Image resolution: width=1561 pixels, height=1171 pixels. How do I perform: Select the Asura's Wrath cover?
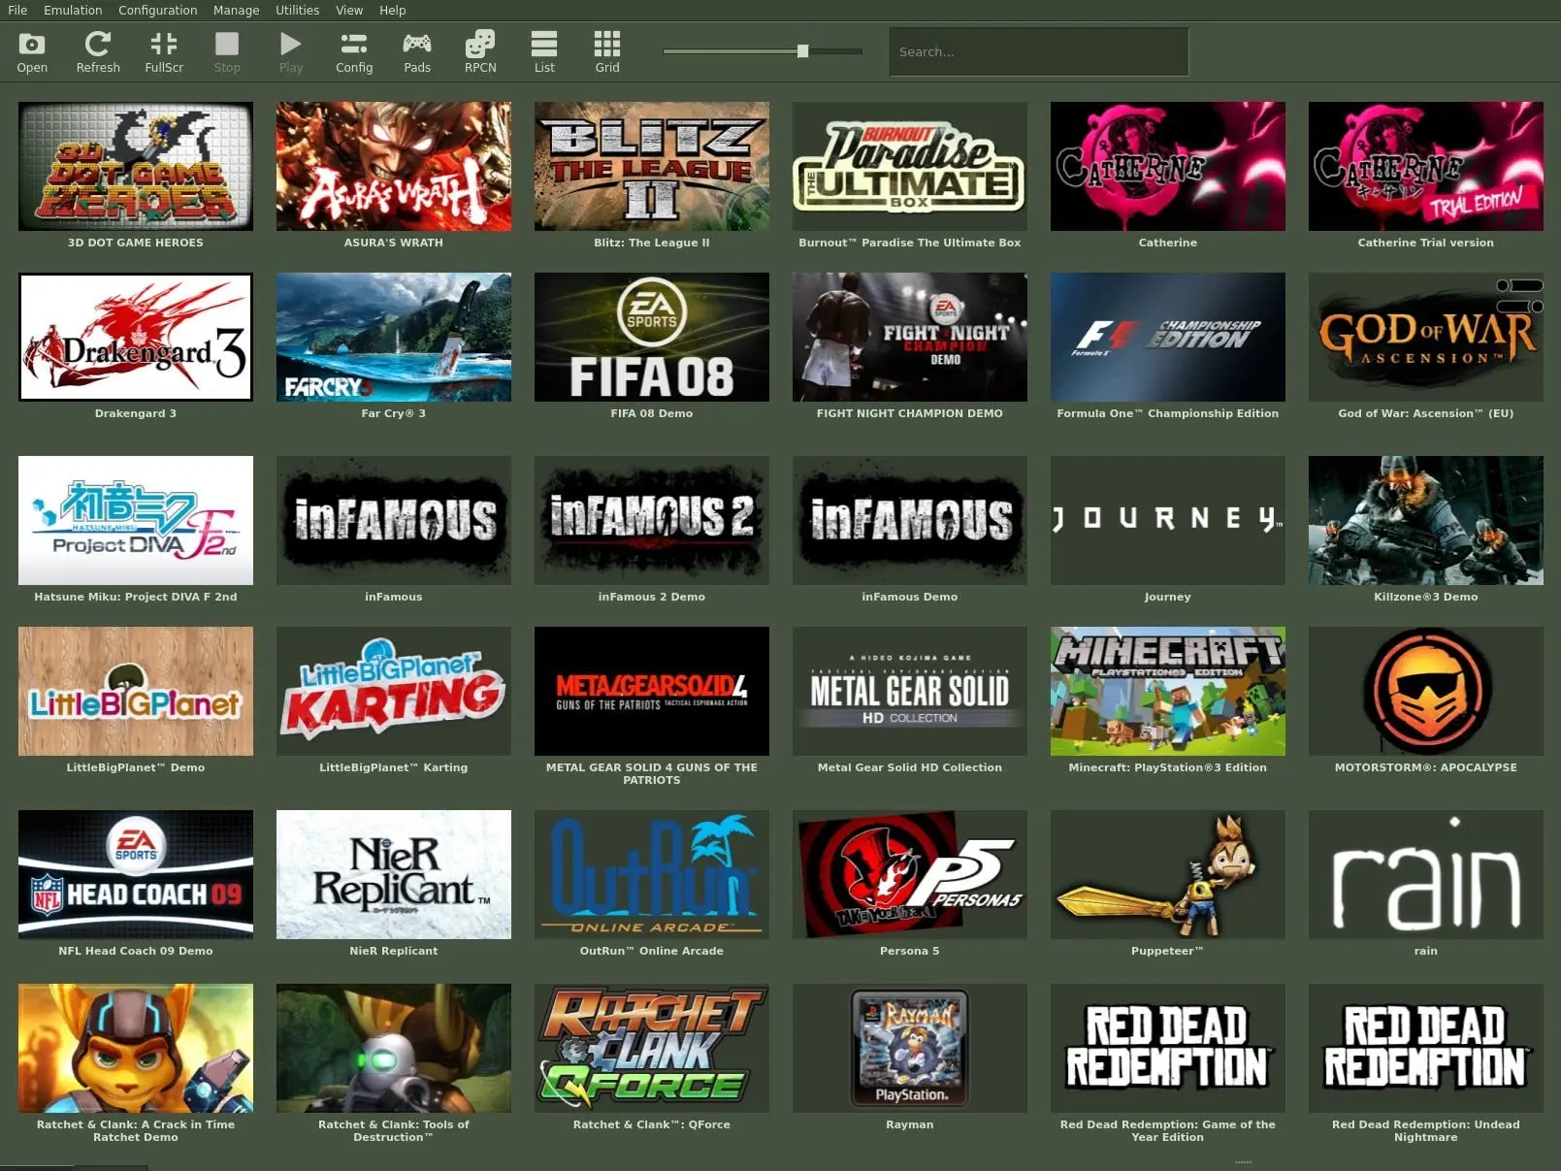394,166
